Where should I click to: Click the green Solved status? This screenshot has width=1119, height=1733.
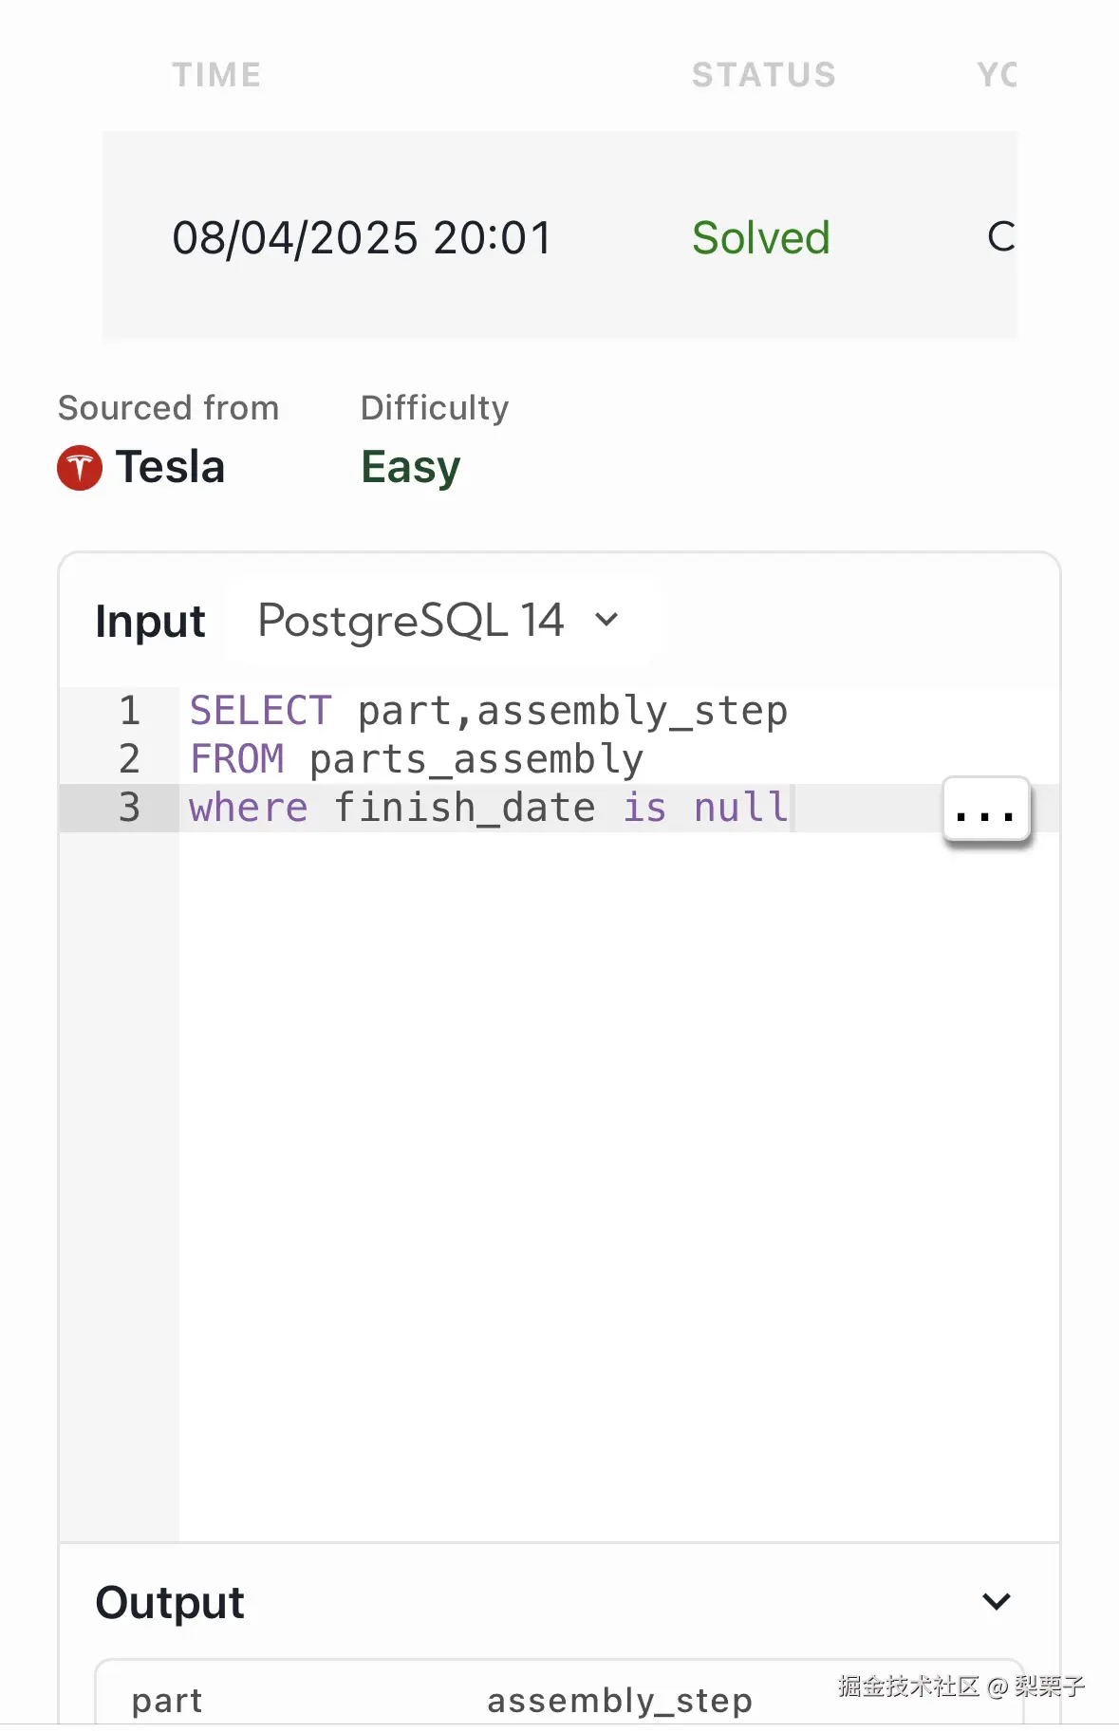760,237
